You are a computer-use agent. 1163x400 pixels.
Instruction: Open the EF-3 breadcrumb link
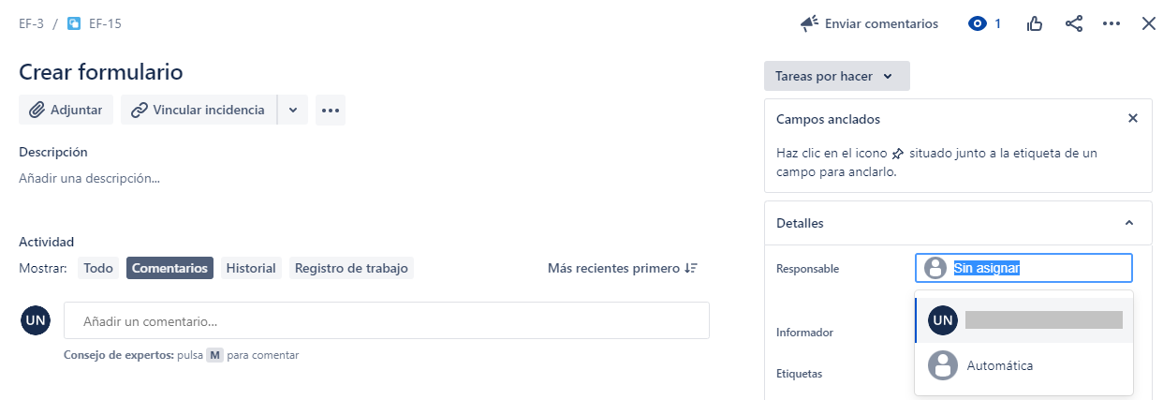coord(31,23)
